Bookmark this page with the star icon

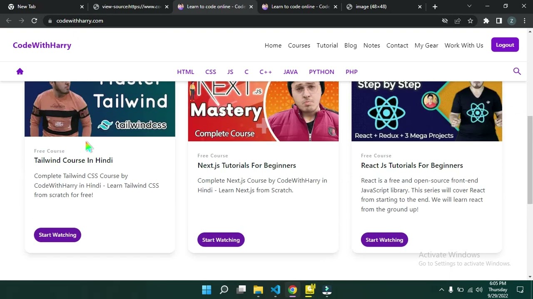470,21
